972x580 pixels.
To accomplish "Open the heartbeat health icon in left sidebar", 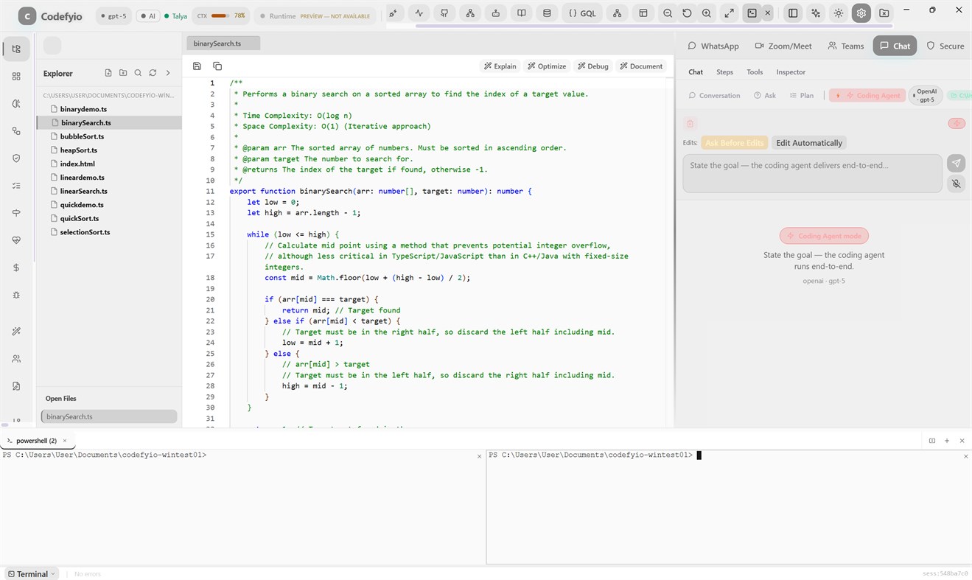I will click(x=16, y=240).
